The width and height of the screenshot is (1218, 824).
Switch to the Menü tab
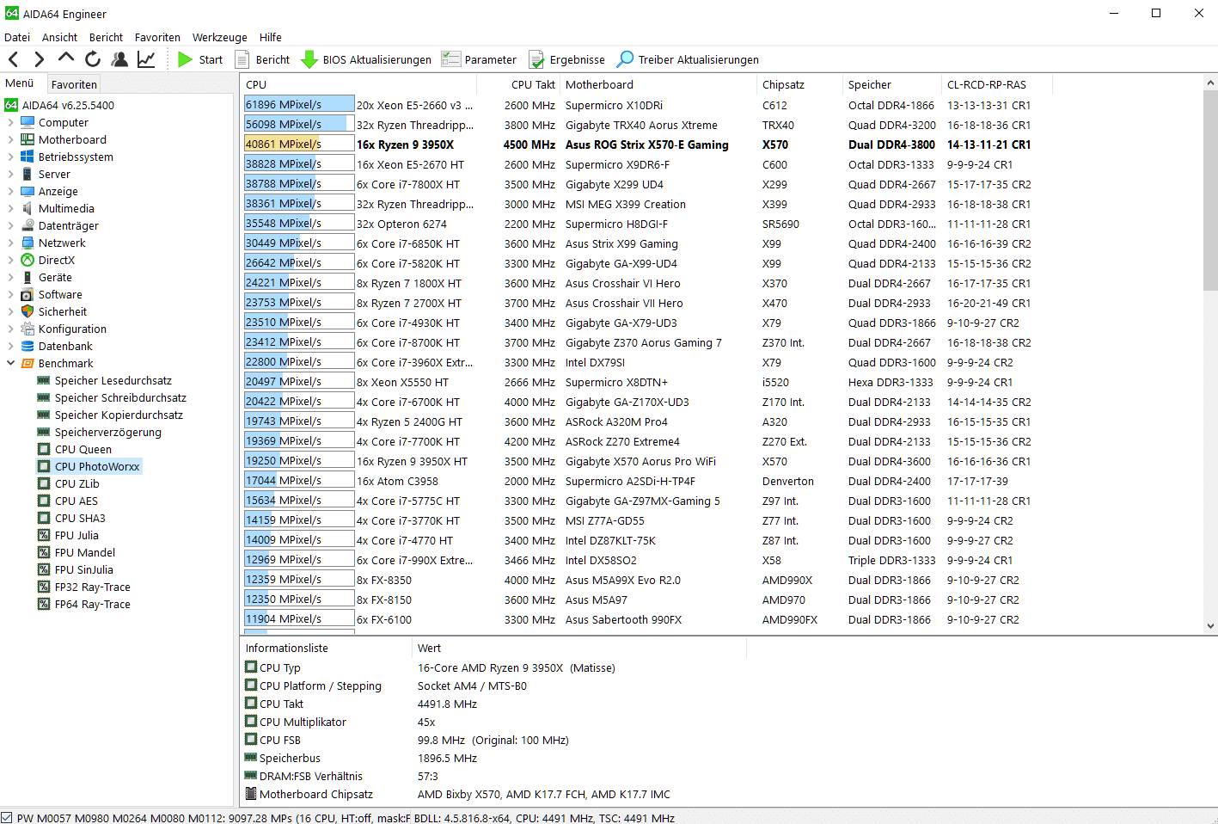pyautogui.click(x=20, y=83)
